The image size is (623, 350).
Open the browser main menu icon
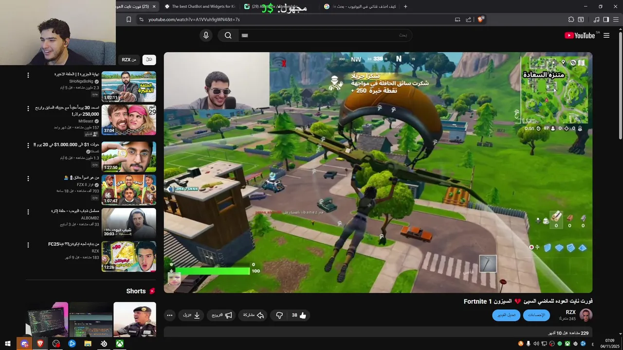(616, 19)
